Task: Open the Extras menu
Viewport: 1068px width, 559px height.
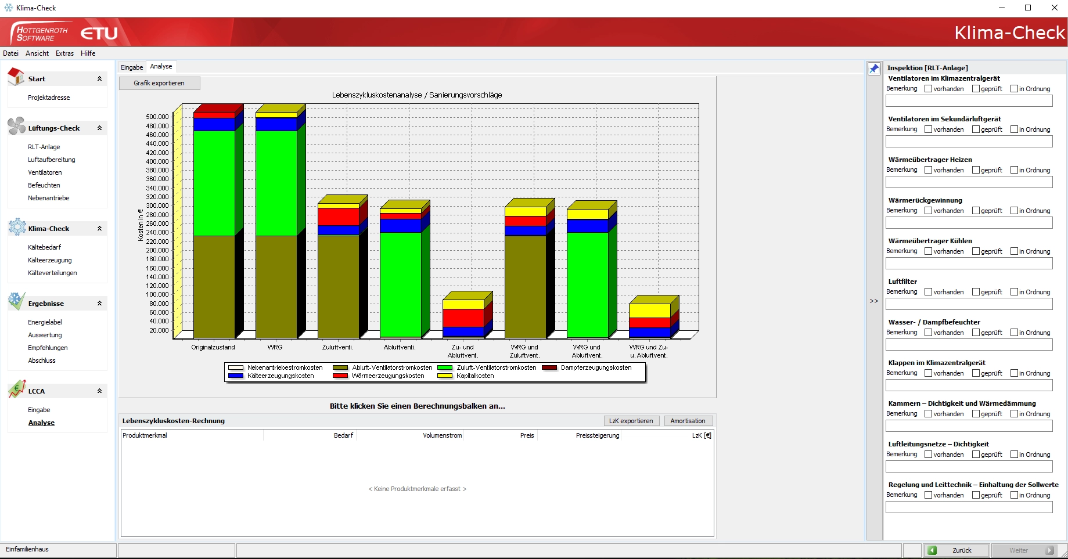Action: [64, 53]
